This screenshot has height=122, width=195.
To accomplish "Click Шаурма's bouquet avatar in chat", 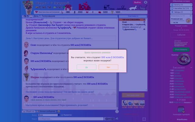I will [27, 77].
